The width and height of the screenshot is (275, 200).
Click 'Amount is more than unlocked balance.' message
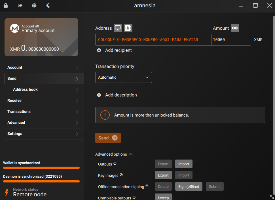click(x=151, y=115)
